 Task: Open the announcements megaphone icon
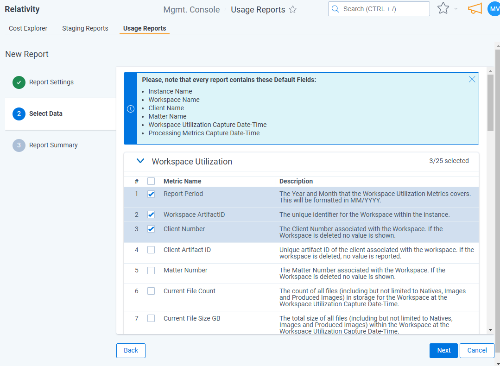475,9
